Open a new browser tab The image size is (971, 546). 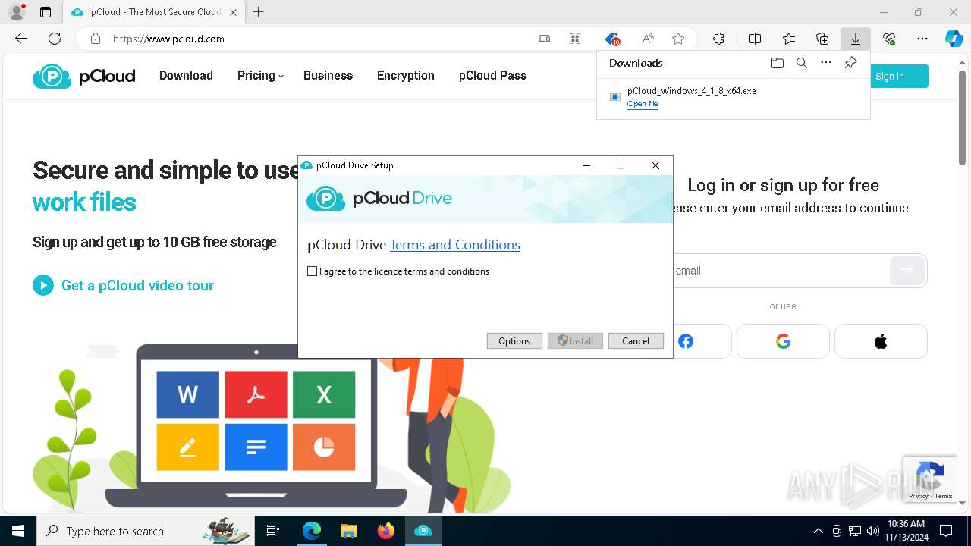pos(259,12)
